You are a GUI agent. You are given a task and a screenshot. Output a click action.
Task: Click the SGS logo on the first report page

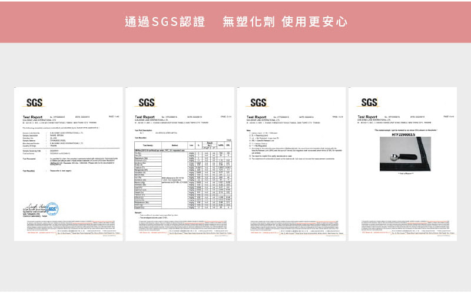tap(34, 102)
